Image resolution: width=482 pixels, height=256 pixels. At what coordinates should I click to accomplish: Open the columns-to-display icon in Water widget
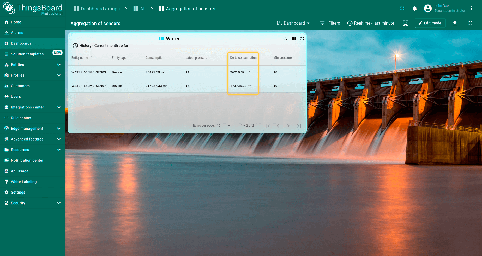294,39
